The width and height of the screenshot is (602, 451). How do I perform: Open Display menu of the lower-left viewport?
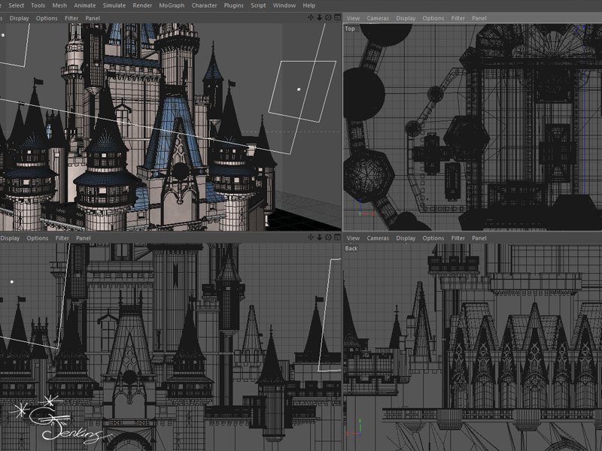10,238
